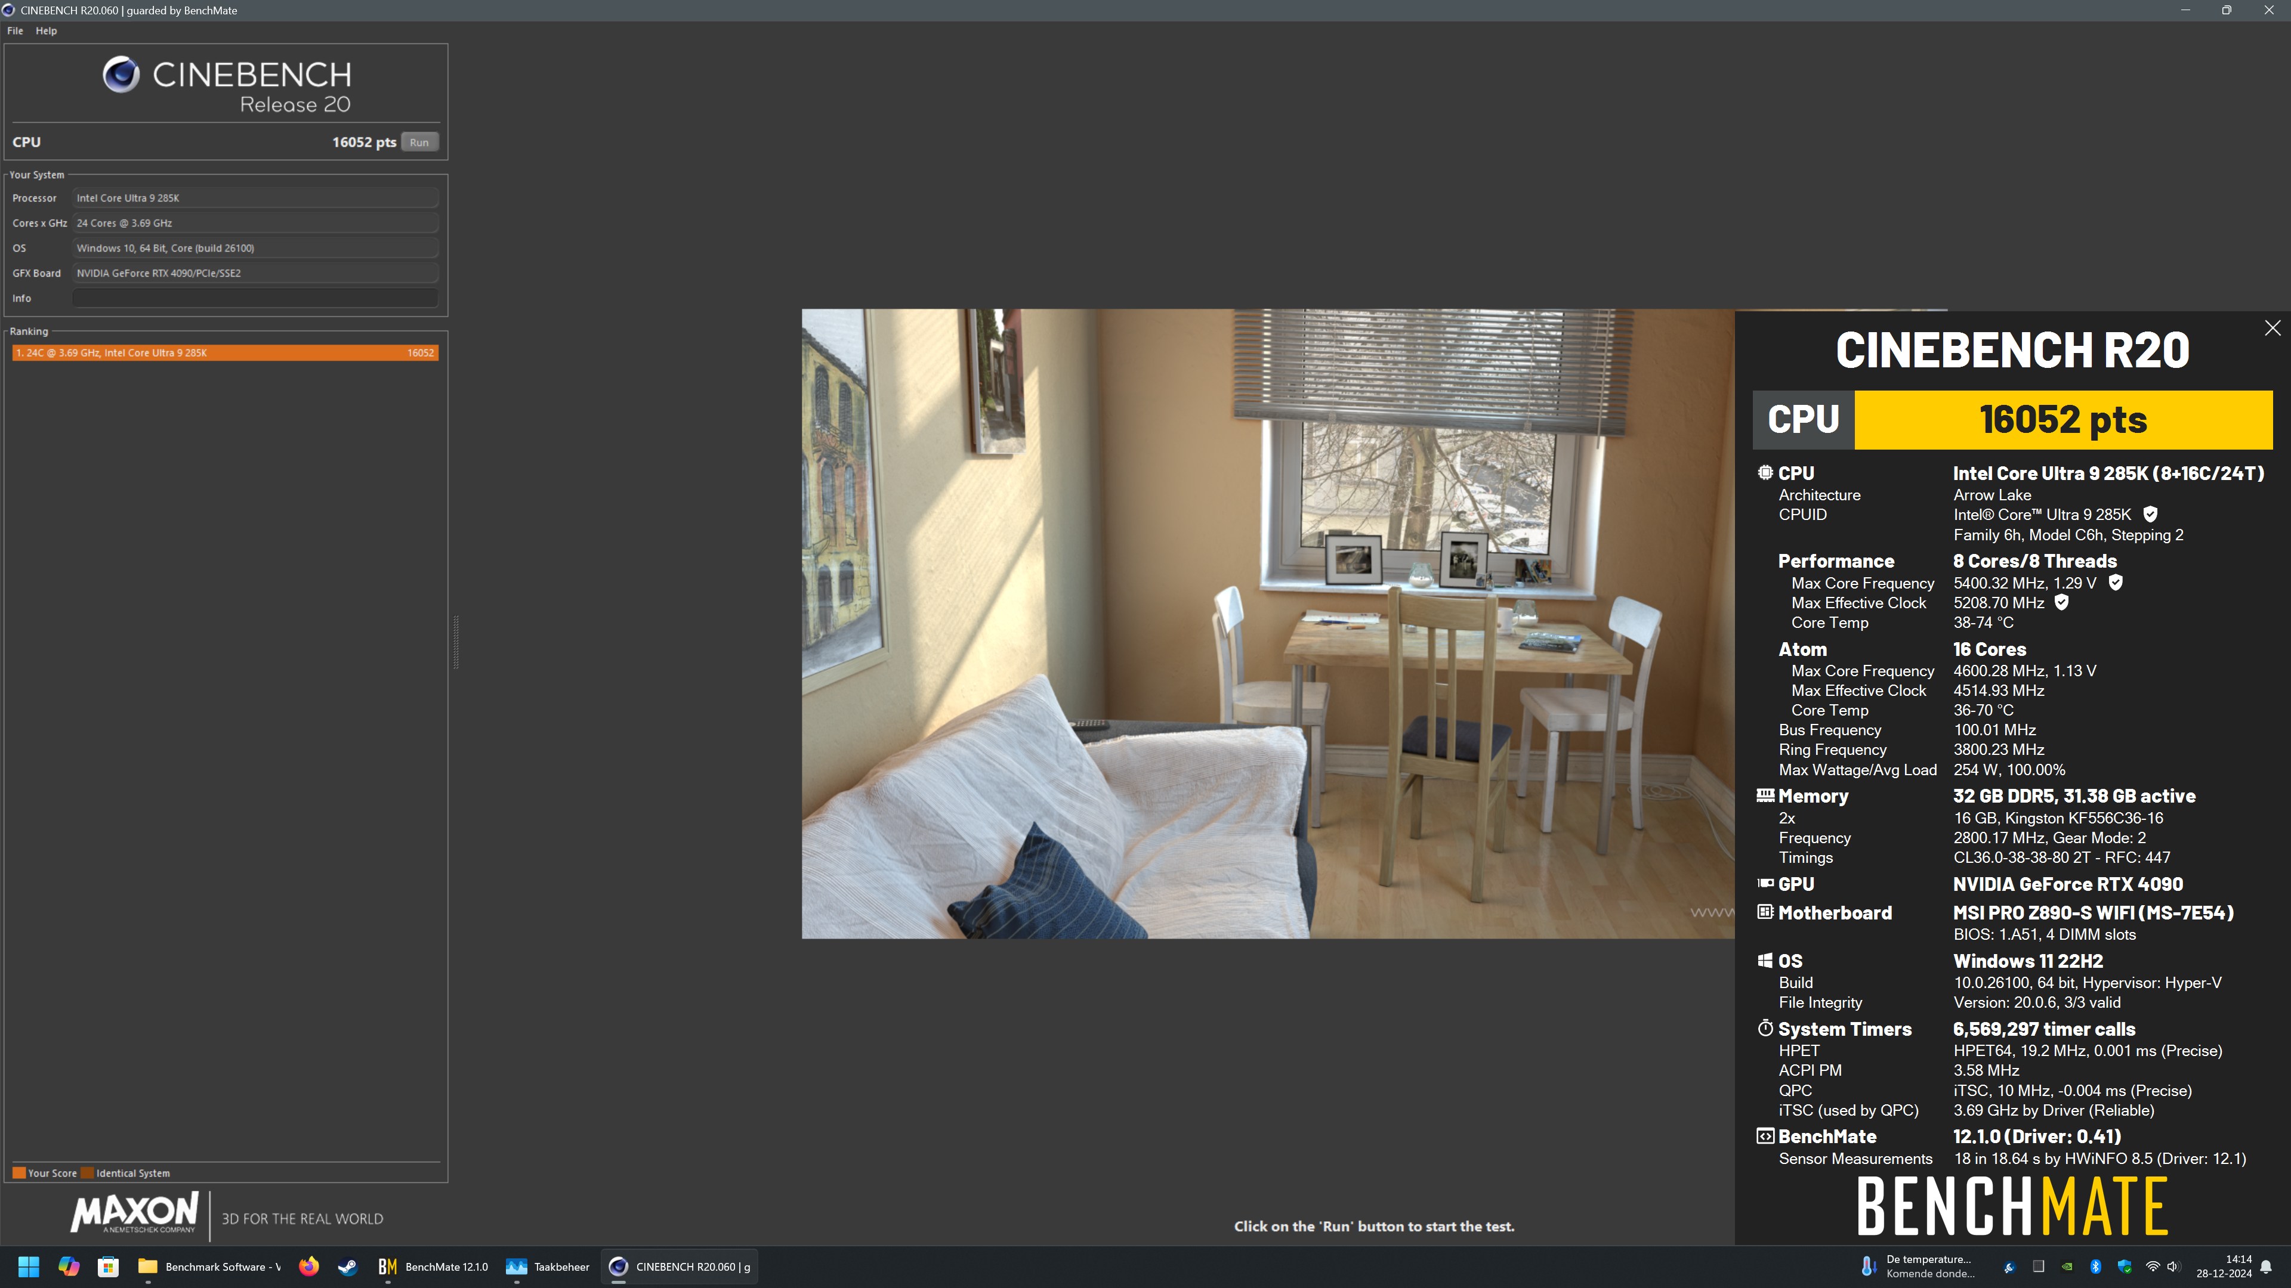This screenshot has height=1288, width=2291.
Task: Click the Windows OS icon in BenchMate panel
Action: pyautogui.click(x=1765, y=961)
